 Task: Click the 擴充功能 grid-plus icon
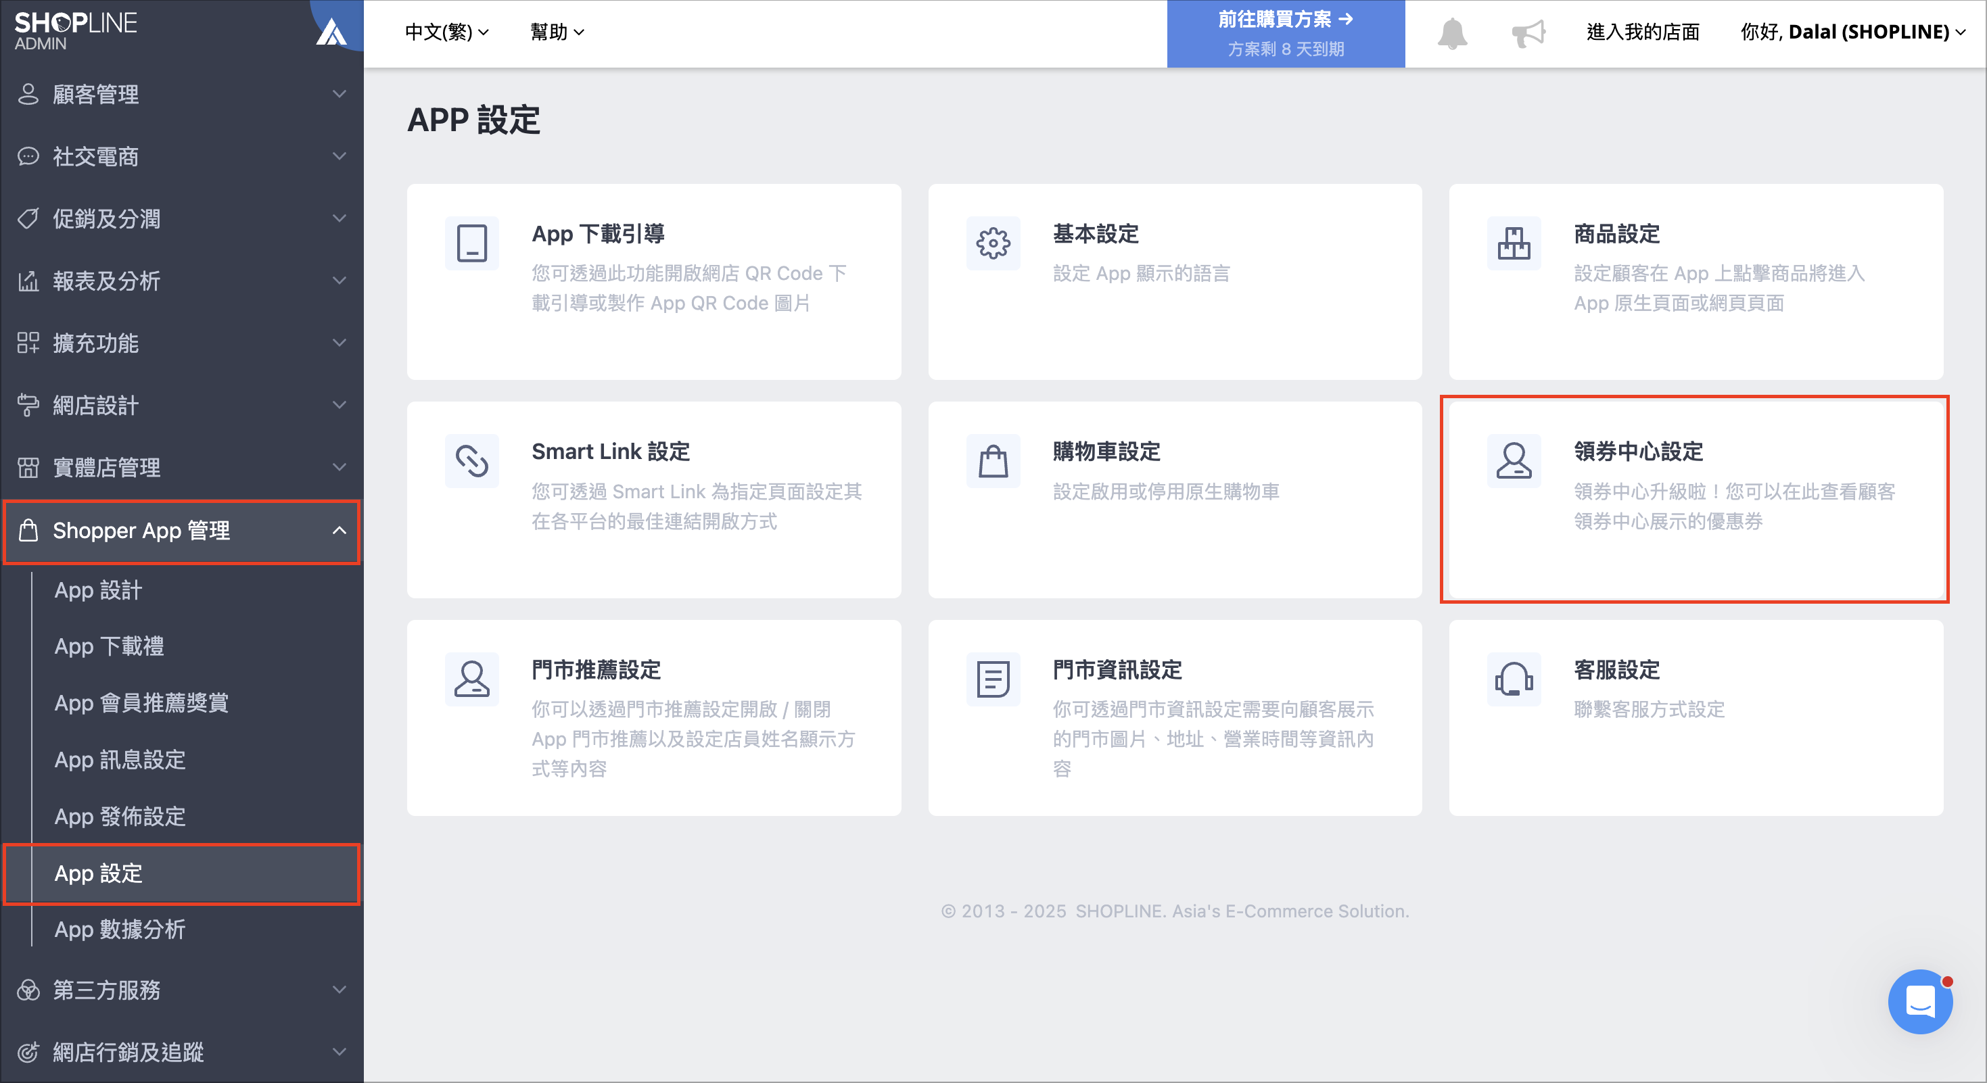click(28, 343)
